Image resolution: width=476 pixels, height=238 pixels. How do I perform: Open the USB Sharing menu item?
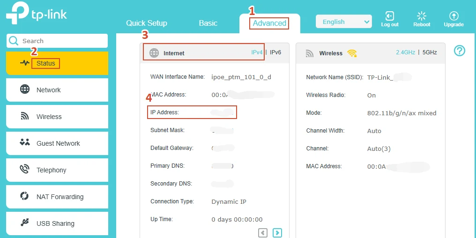tap(57, 223)
